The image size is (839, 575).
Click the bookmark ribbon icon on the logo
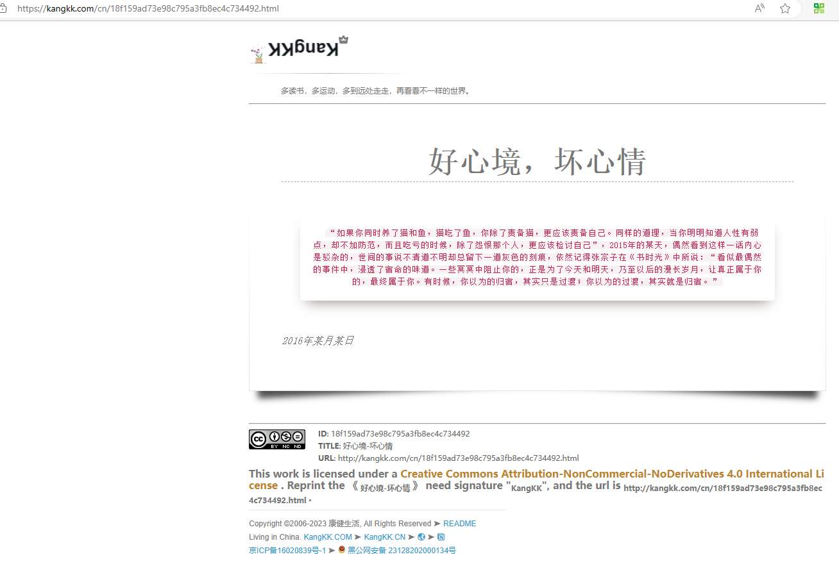click(344, 38)
